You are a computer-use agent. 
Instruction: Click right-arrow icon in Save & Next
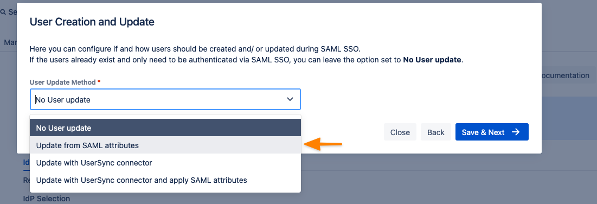516,132
